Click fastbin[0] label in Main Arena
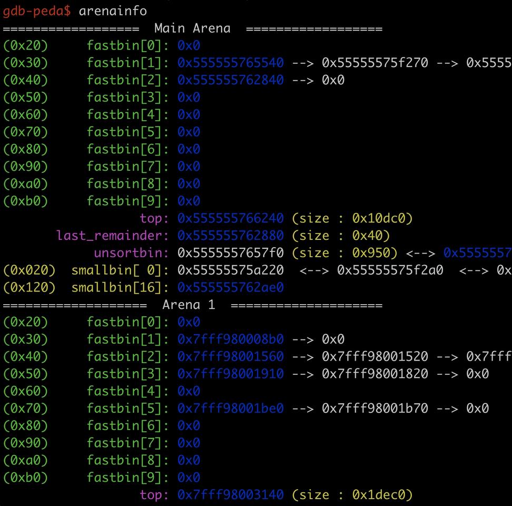512x506 pixels. tap(128, 45)
